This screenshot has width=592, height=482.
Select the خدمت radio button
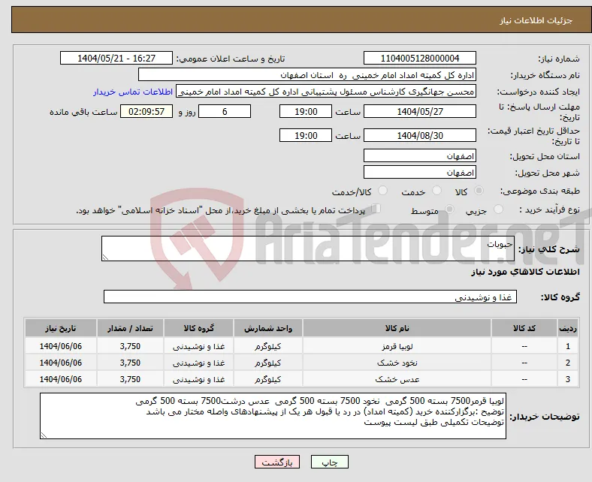pos(436,191)
